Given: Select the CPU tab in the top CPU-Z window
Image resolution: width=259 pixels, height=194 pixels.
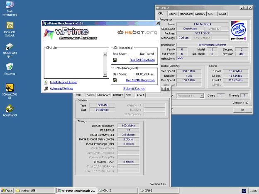Looking at the screenshot, I should [x=161, y=14].
